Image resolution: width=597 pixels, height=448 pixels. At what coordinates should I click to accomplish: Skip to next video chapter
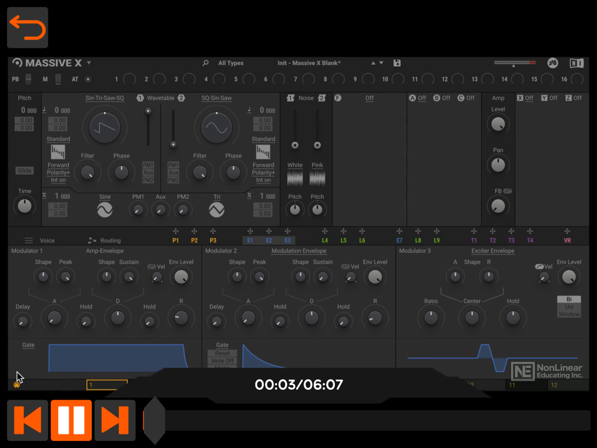coord(115,420)
